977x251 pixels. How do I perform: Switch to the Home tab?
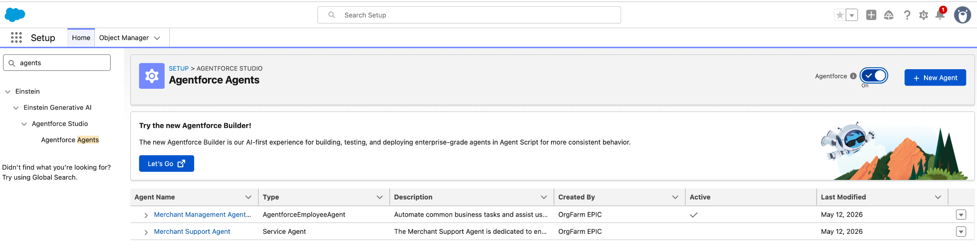(81, 38)
